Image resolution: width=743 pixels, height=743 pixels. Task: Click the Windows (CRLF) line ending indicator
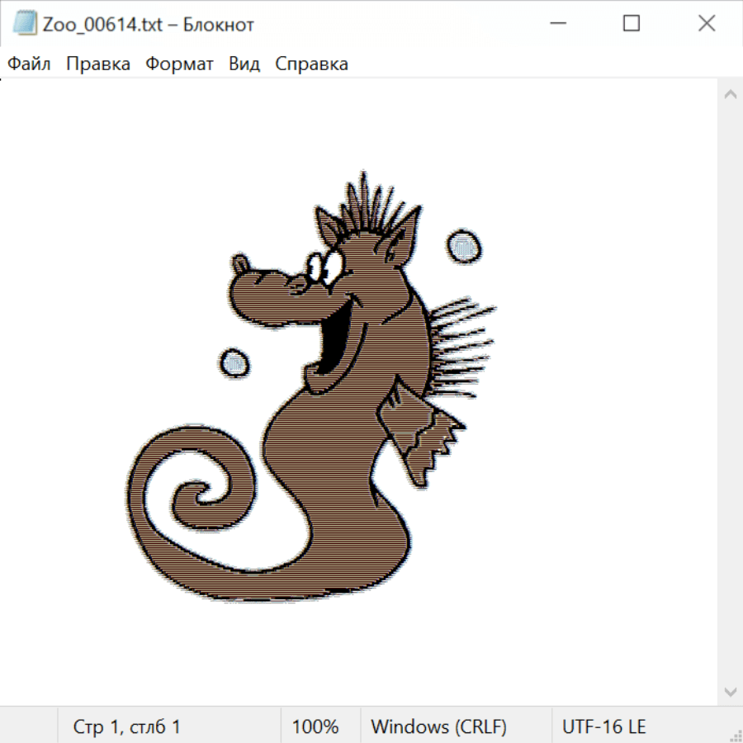[x=438, y=727]
